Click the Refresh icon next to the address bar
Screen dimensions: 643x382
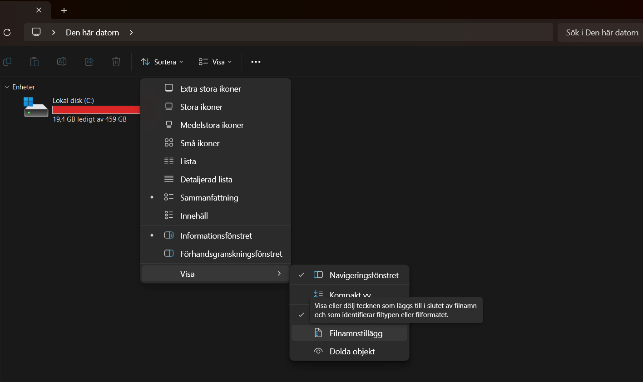coord(6,32)
